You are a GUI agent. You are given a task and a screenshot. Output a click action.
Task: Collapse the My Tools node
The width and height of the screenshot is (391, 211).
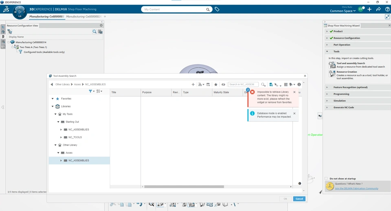[x=55, y=114]
